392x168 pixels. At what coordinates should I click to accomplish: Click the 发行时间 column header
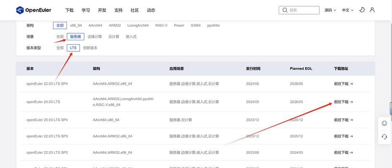tap(253, 68)
